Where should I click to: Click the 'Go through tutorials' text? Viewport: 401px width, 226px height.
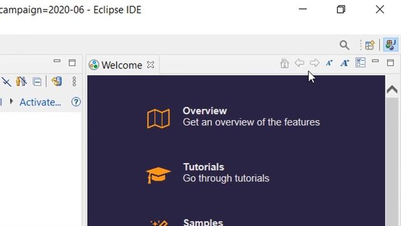click(226, 178)
